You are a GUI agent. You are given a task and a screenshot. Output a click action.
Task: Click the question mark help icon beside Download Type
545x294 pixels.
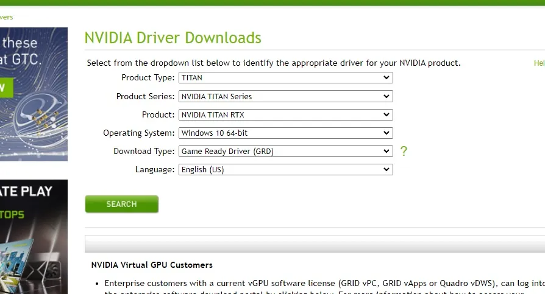(x=404, y=151)
